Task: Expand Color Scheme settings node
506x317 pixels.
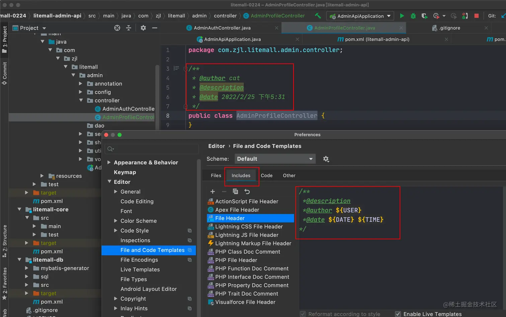Action: pos(116,220)
